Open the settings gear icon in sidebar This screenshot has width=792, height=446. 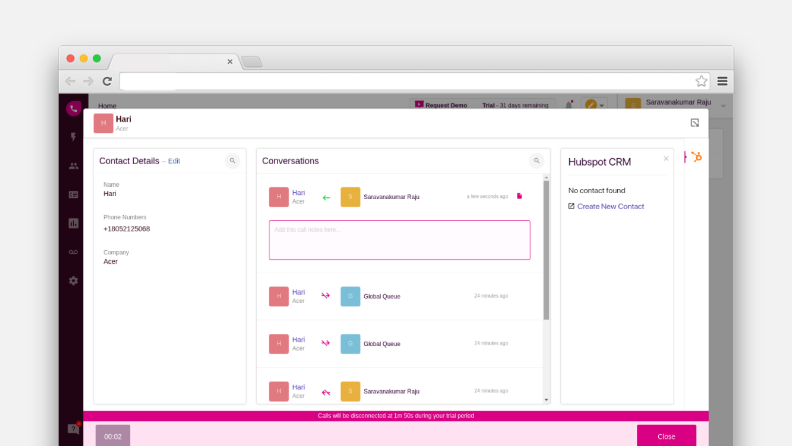73,280
